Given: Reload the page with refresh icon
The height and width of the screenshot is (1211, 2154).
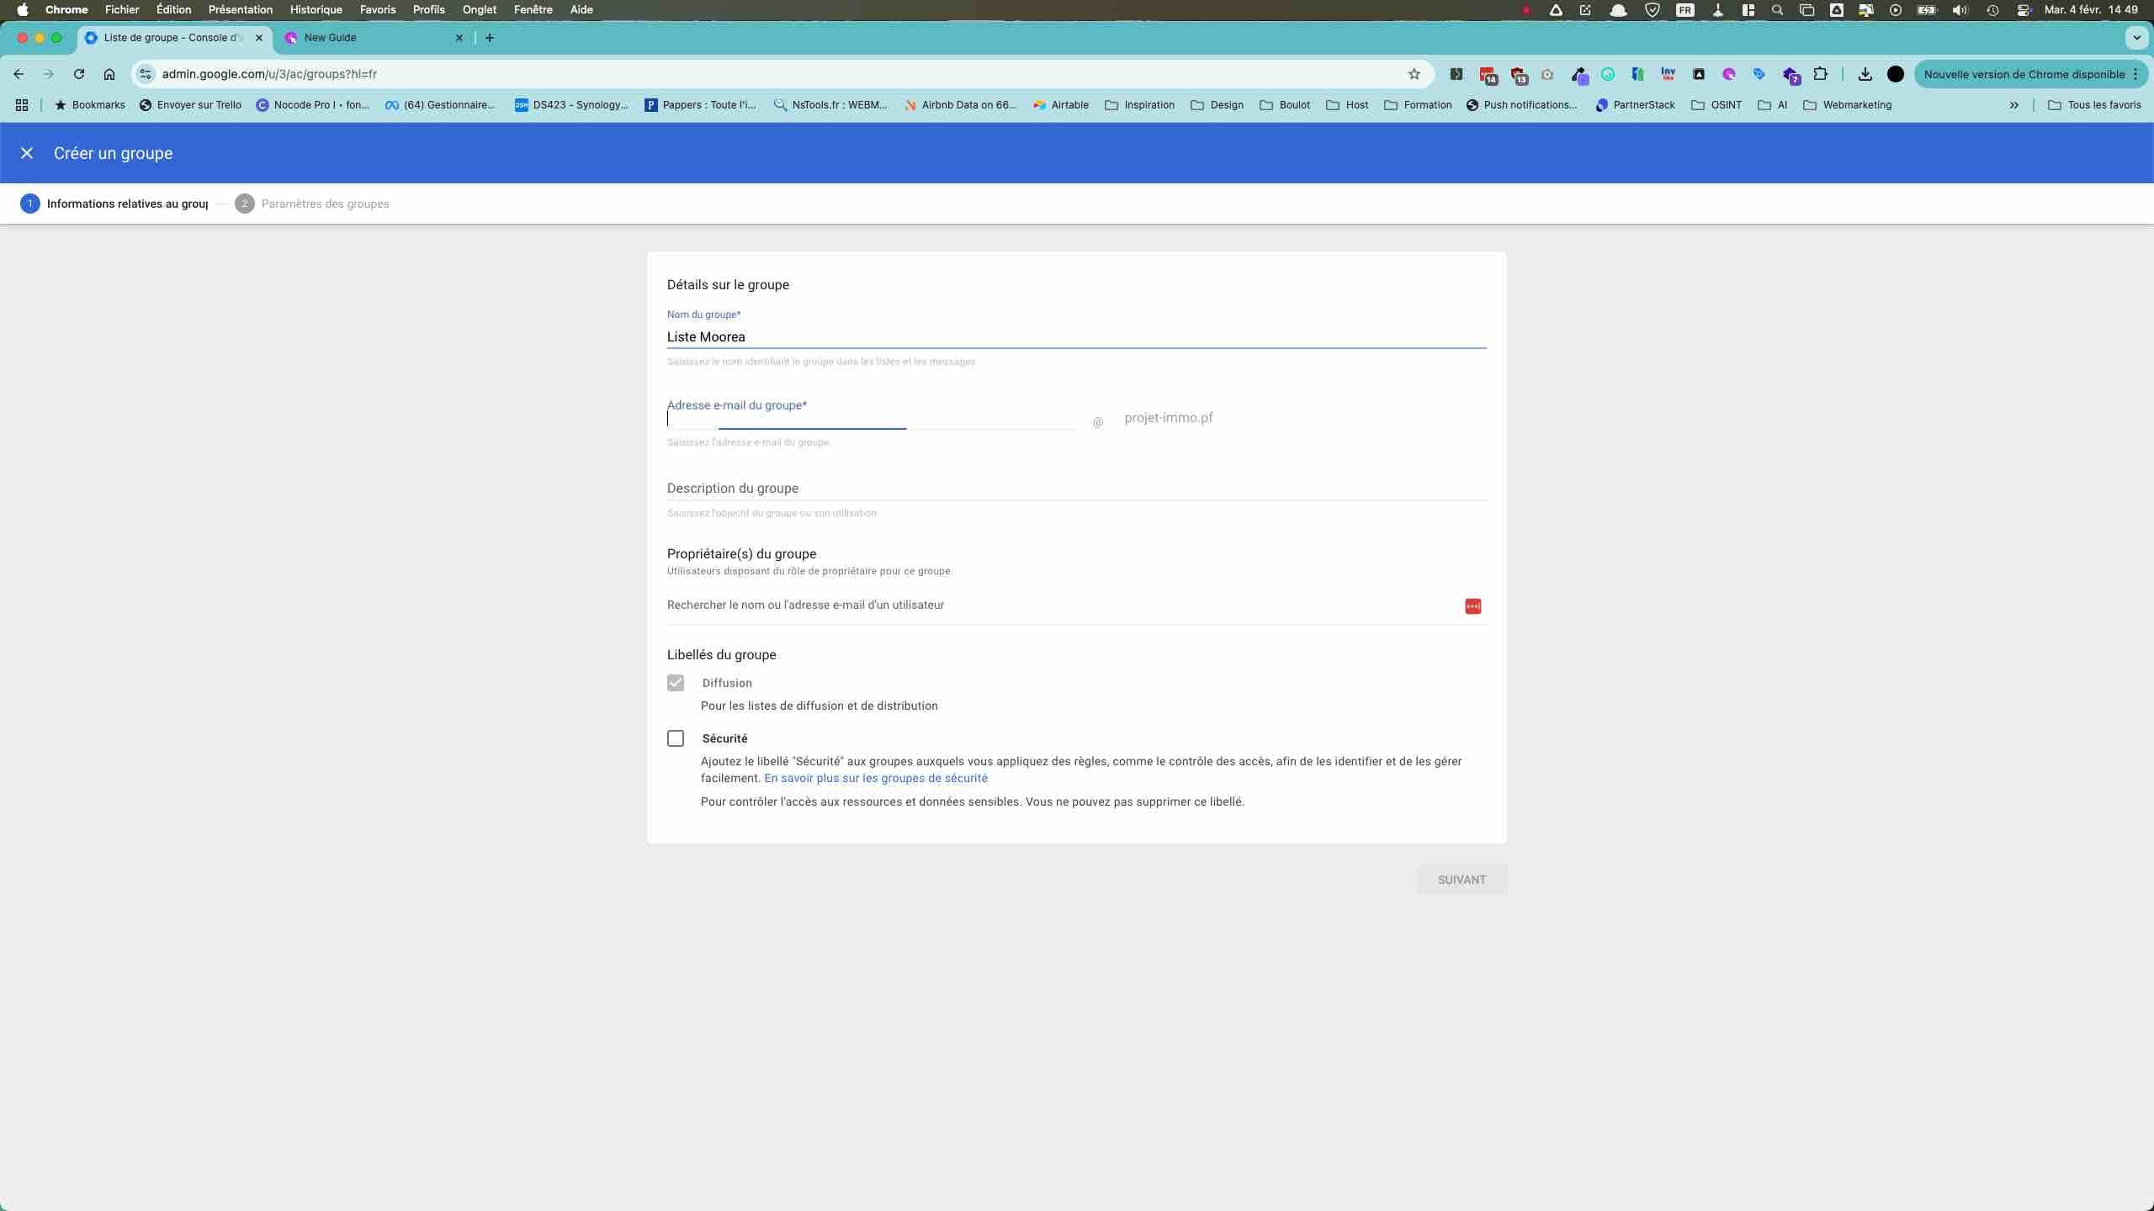Looking at the screenshot, I should click(79, 74).
